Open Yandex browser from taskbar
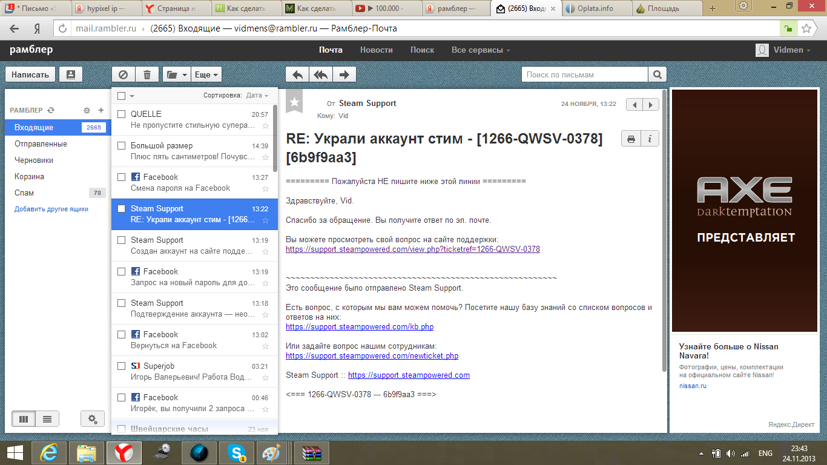 point(124,452)
